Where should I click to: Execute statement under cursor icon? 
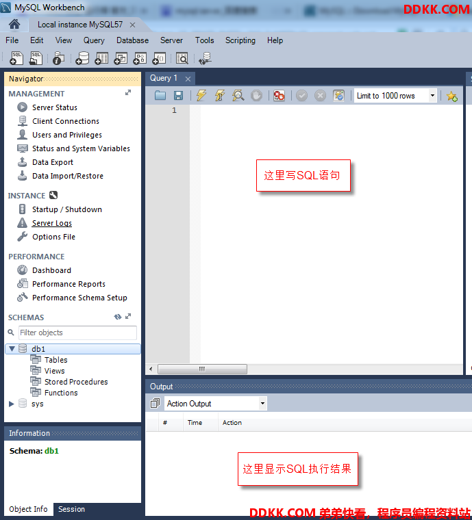tap(220, 96)
